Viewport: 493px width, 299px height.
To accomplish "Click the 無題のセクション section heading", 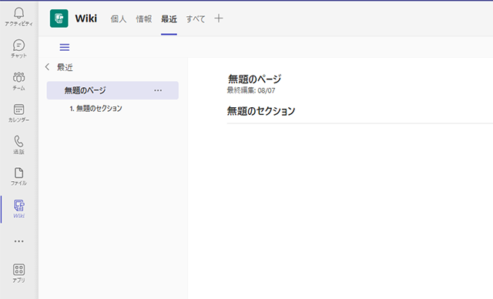I will point(261,111).
